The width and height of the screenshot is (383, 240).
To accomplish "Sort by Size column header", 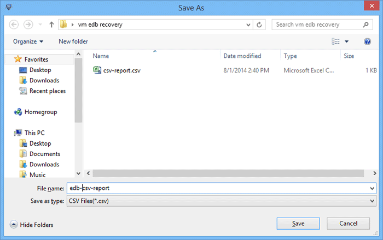I will 349,56.
